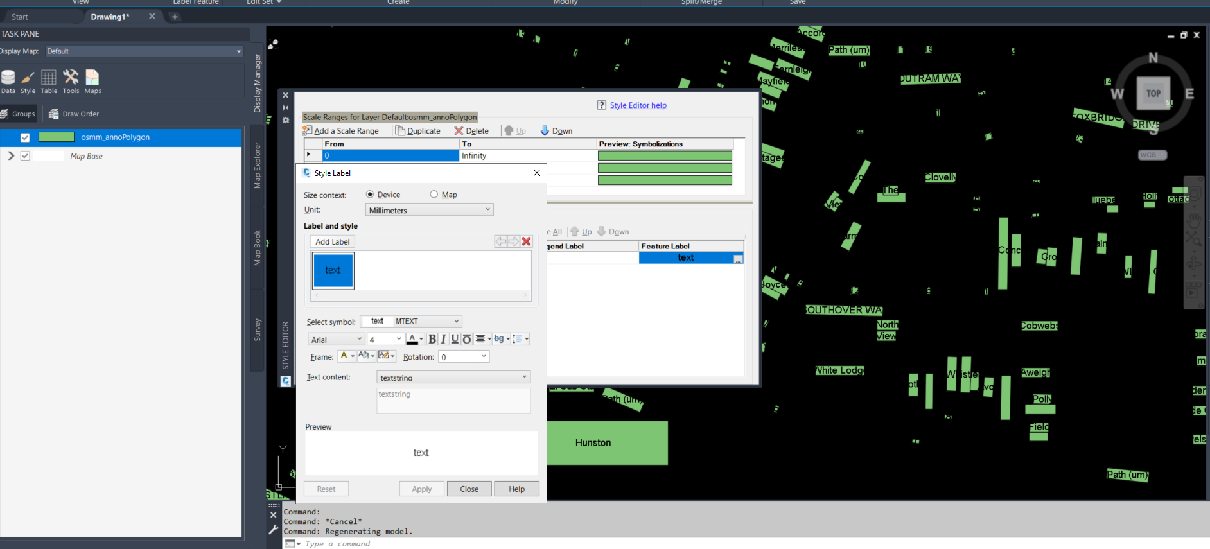Open the Style Editor help link
Image resolution: width=1210 pixels, height=549 pixels.
(x=638, y=105)
